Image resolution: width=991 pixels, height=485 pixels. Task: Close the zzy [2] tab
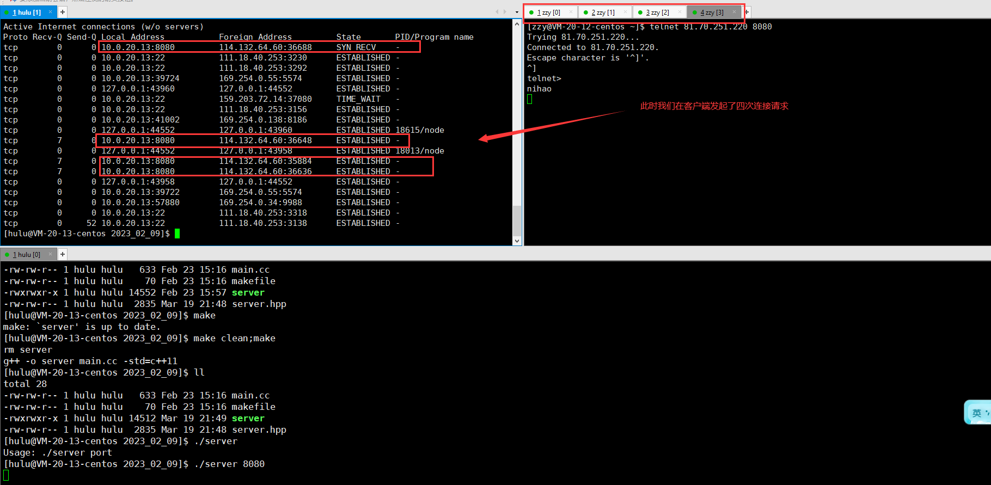pos(680,12)
